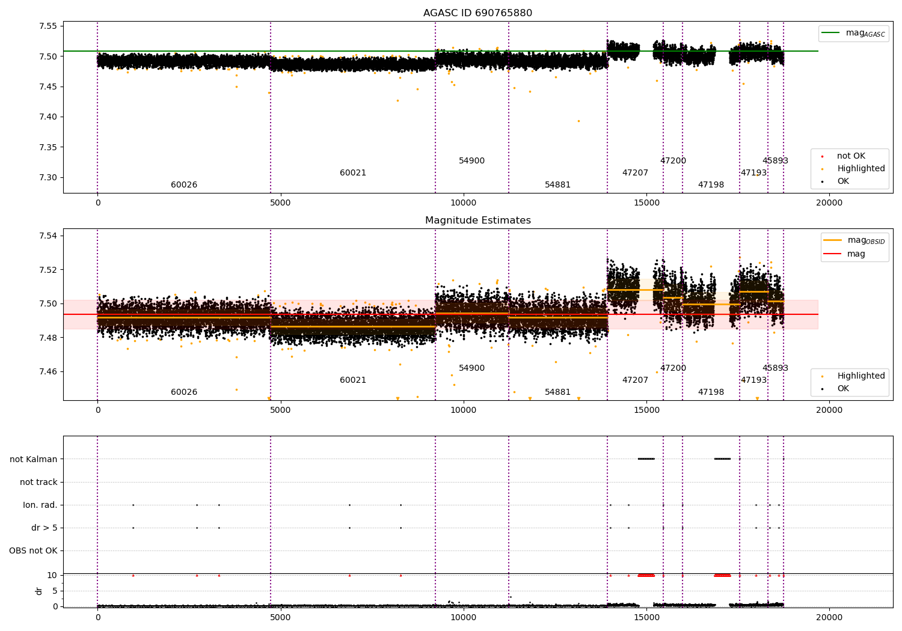
Task: Click OBSID label 47193 in Magnitude Estimates plot
Action: pos(753,380)
